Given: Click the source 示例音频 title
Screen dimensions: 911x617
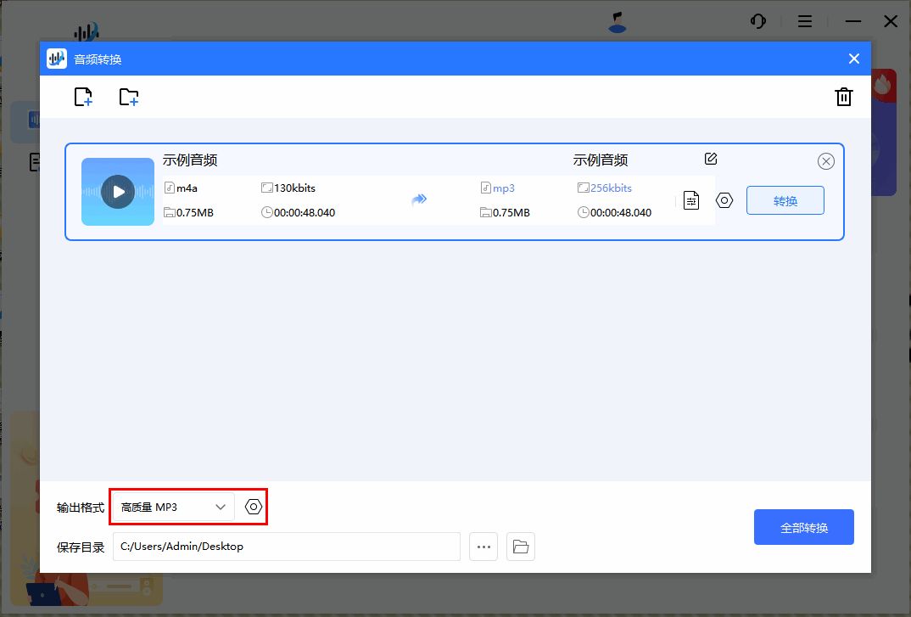Looking at the screenshot, I should 190,160.
